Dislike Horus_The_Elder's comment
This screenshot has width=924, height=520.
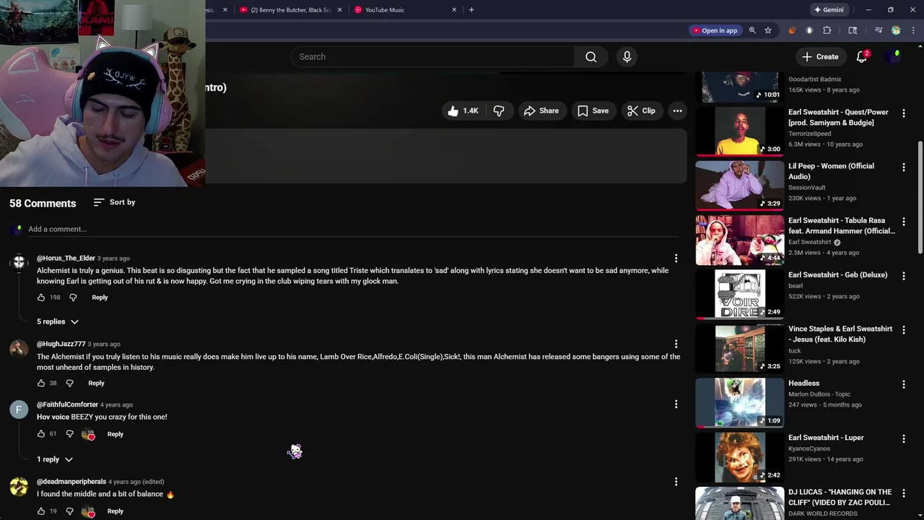pyautogui.click(x=73, y=298)
